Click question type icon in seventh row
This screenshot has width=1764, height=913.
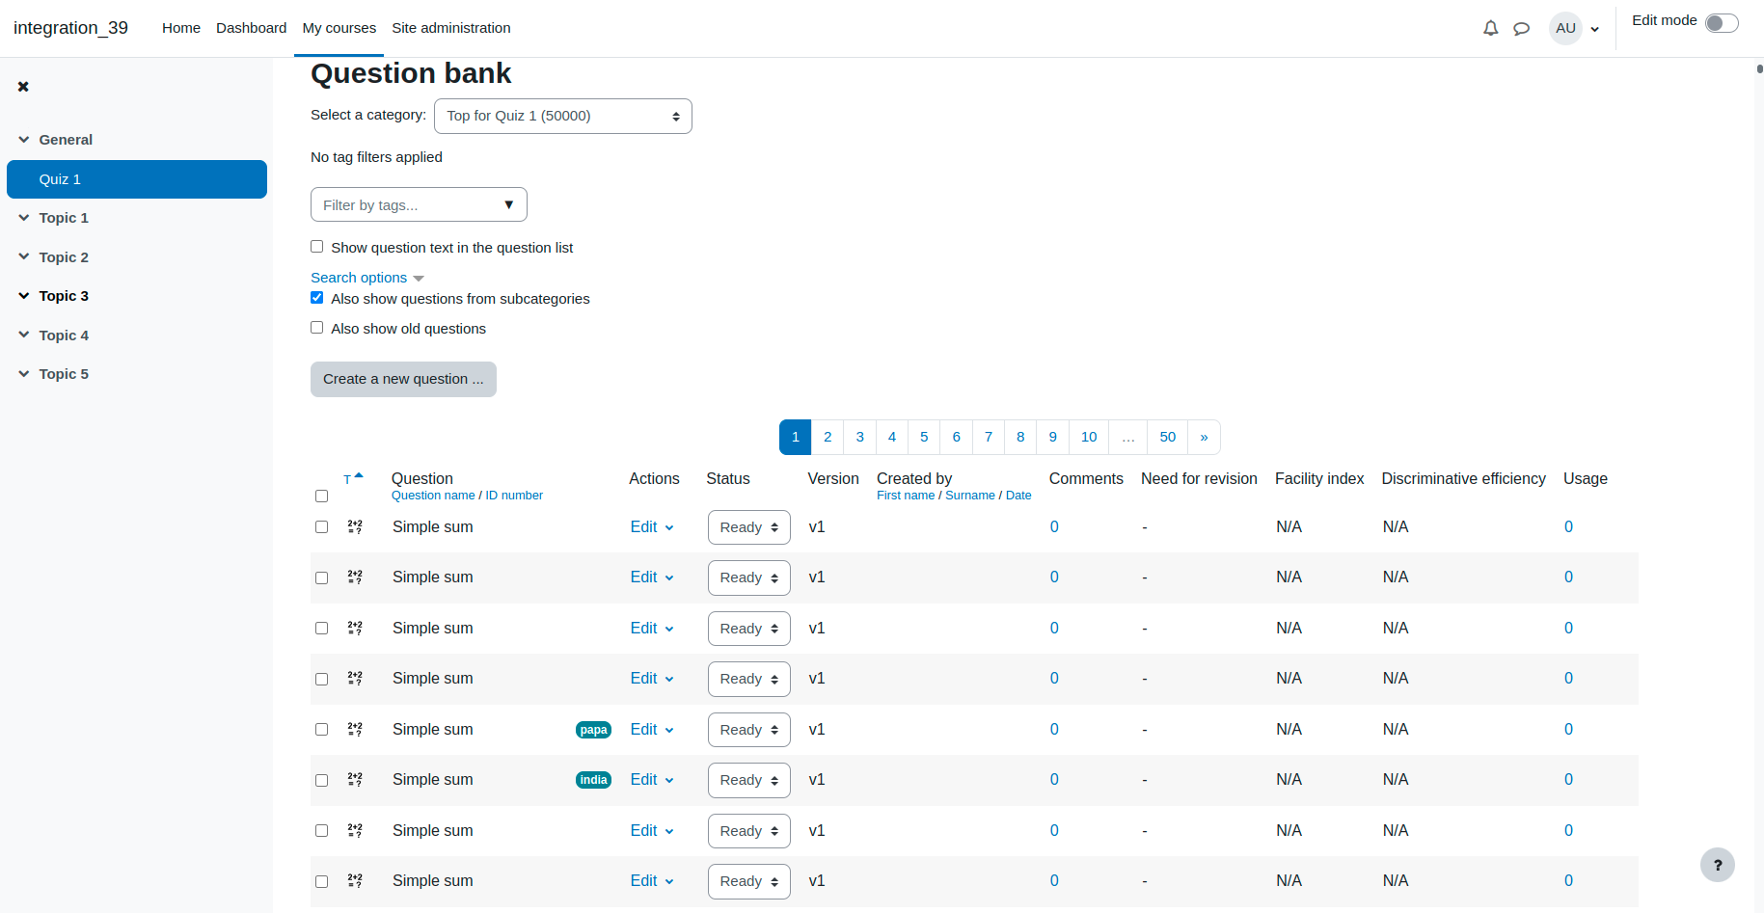point(355,831)
